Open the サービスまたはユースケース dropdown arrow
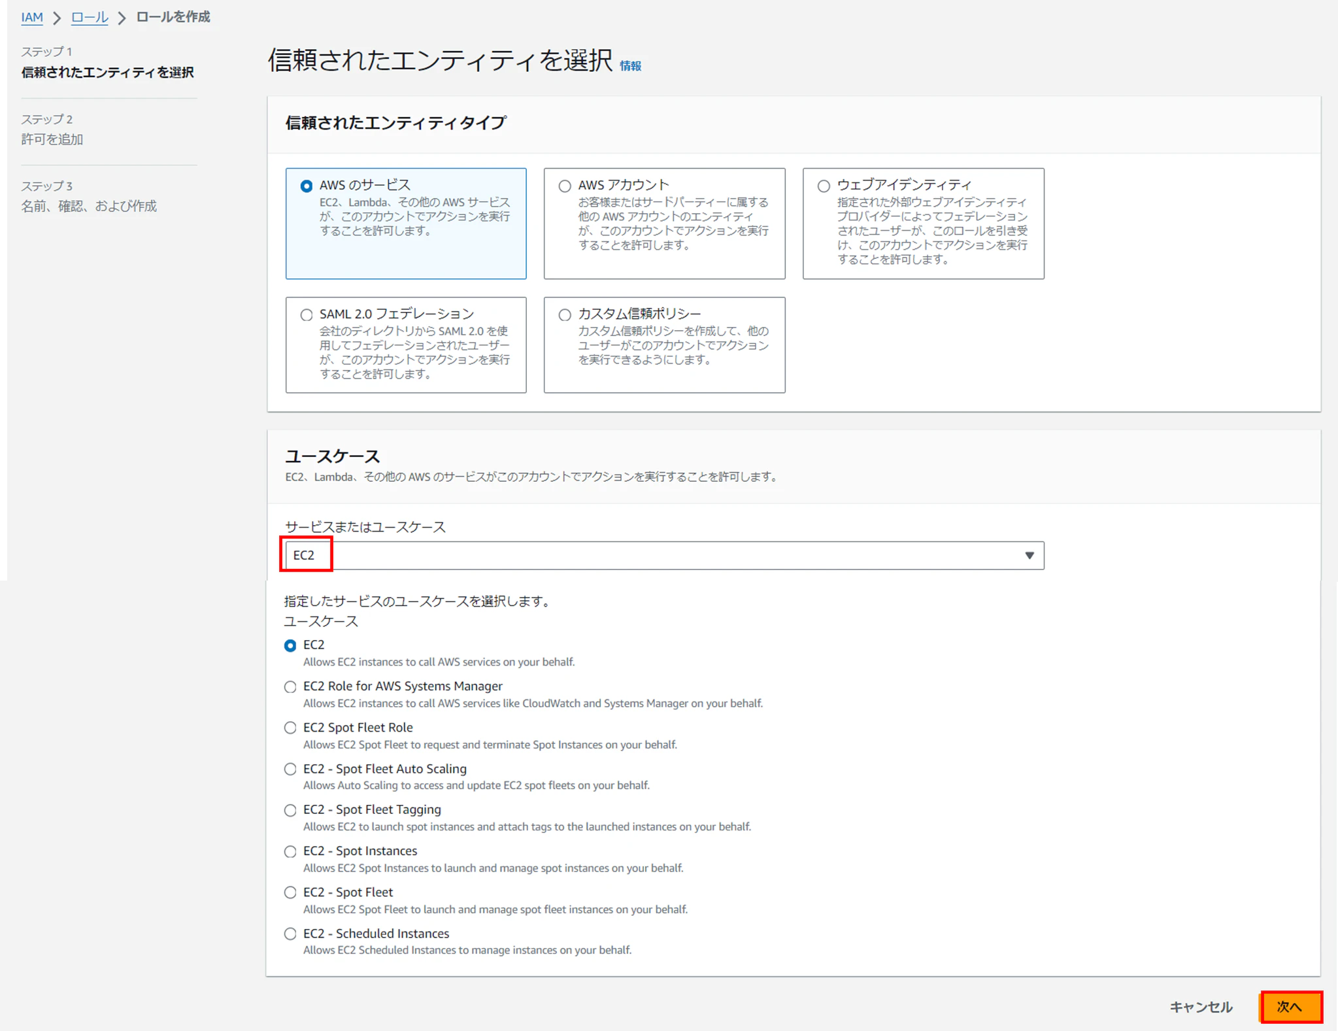Screen dimensions: 1338x1031 [1029, 556]
